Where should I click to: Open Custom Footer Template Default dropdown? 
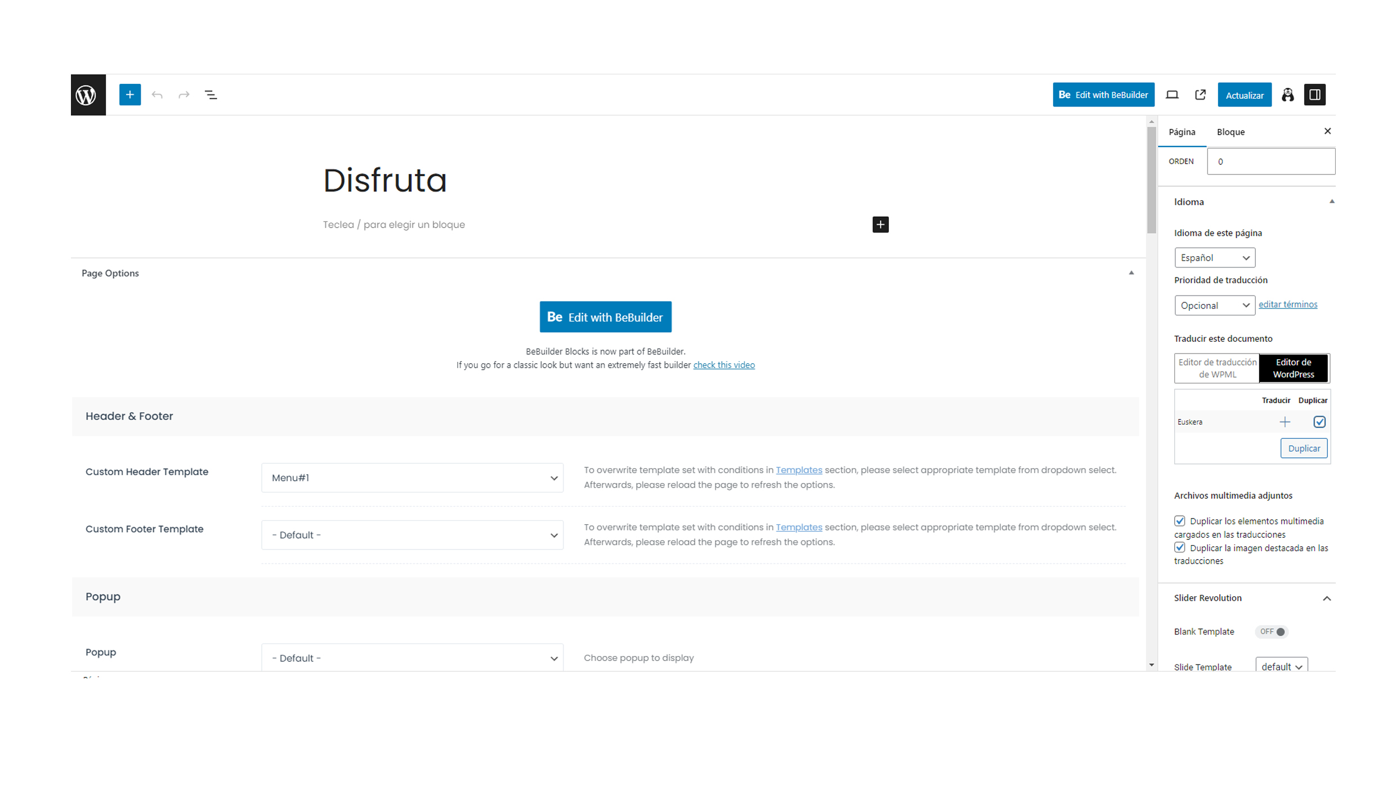point(412,535)
